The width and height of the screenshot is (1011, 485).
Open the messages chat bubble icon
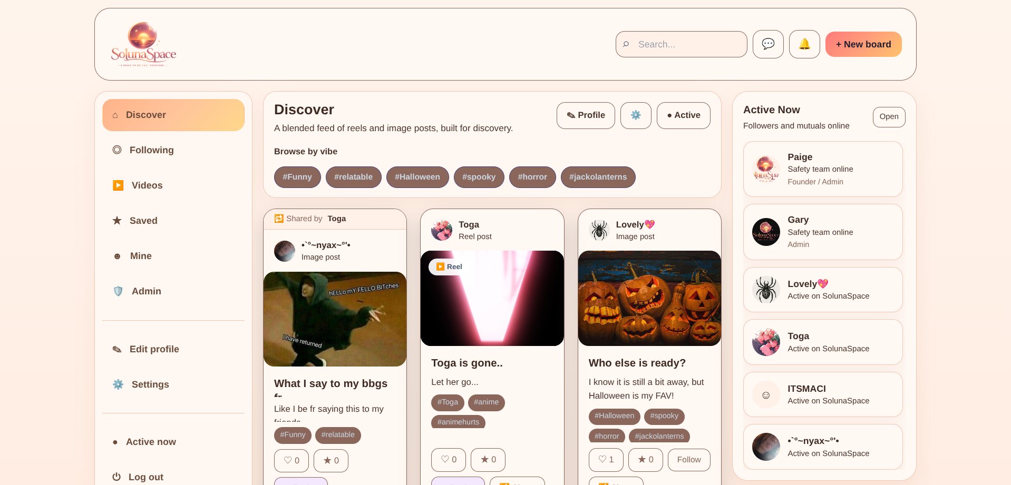tap(768, 44)
